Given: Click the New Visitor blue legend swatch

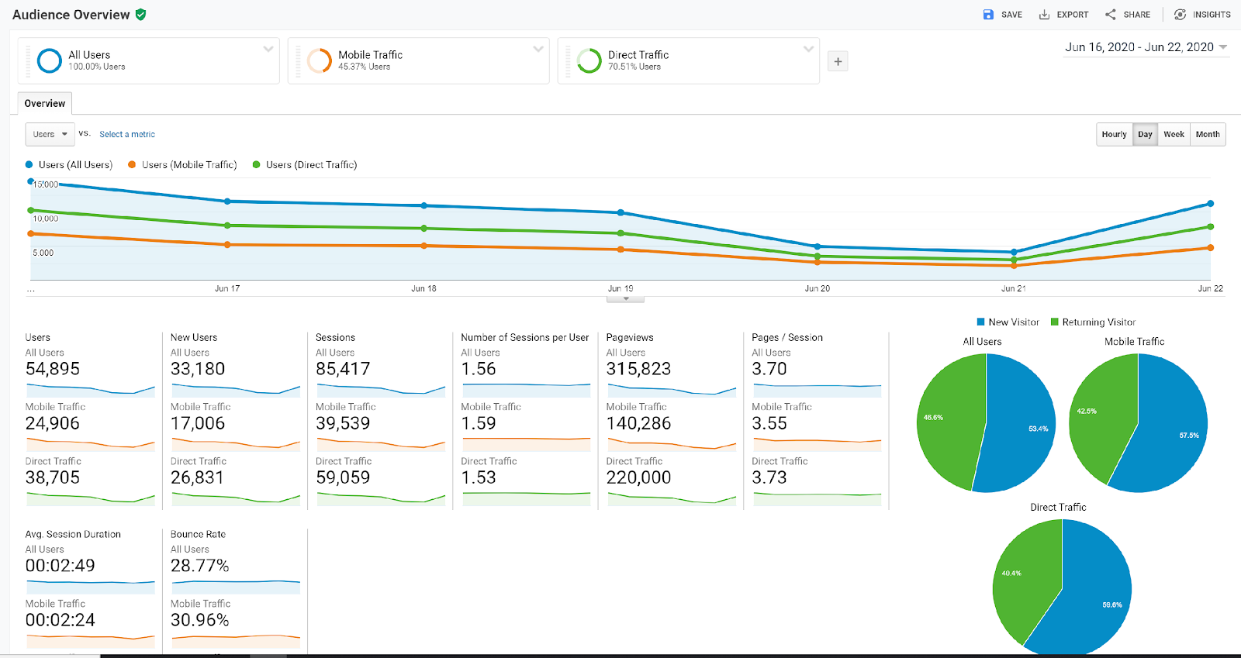Looking at the screenshot, I should pos(981,322).
